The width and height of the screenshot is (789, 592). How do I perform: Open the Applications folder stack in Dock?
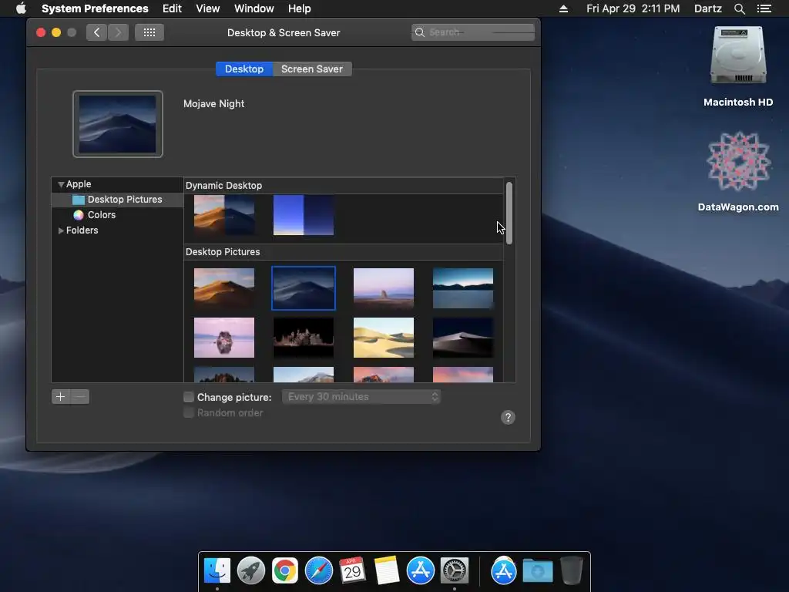504,571
